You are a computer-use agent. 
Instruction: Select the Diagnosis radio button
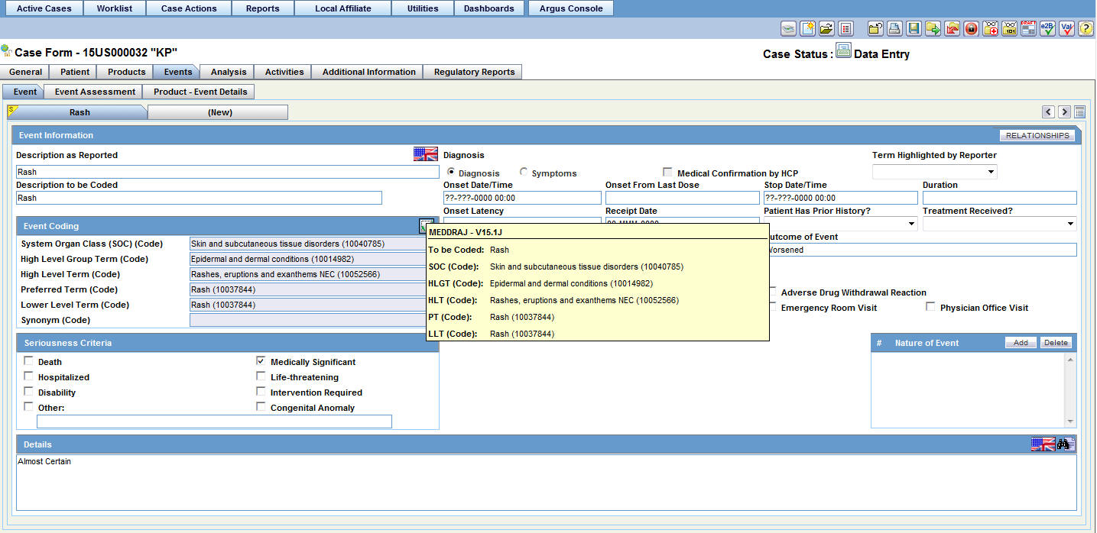[450, 173]
